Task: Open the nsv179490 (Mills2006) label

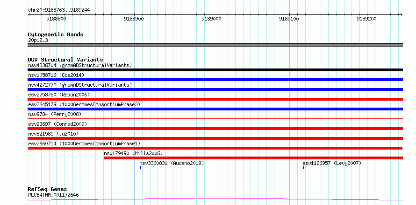Action: click(133, 153)
